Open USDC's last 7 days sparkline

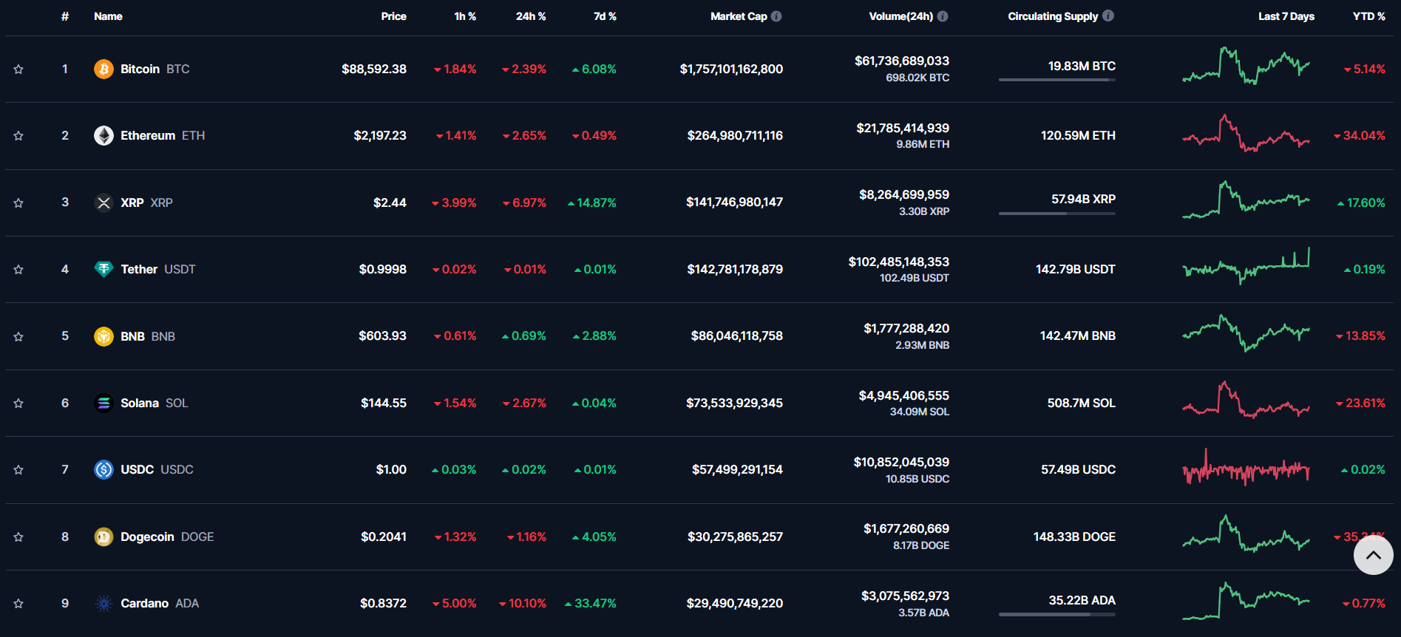pos(1246,468)
